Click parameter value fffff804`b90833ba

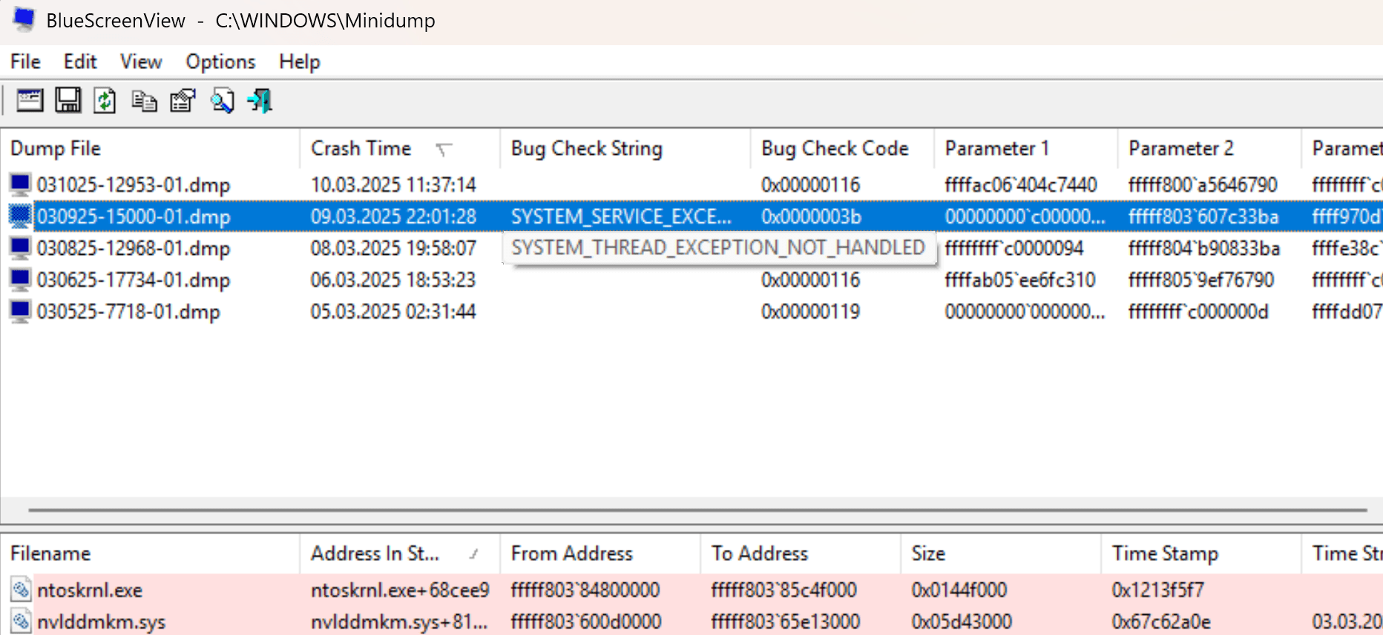pos(1204,248)
